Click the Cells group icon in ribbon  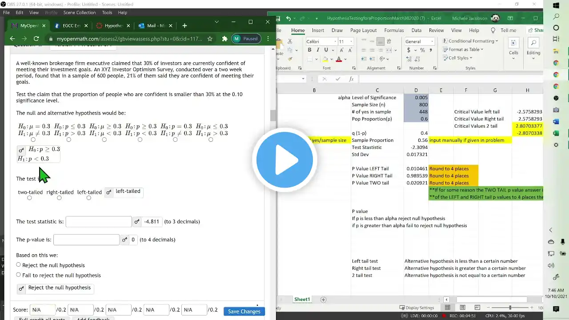[x=513, y=43]
